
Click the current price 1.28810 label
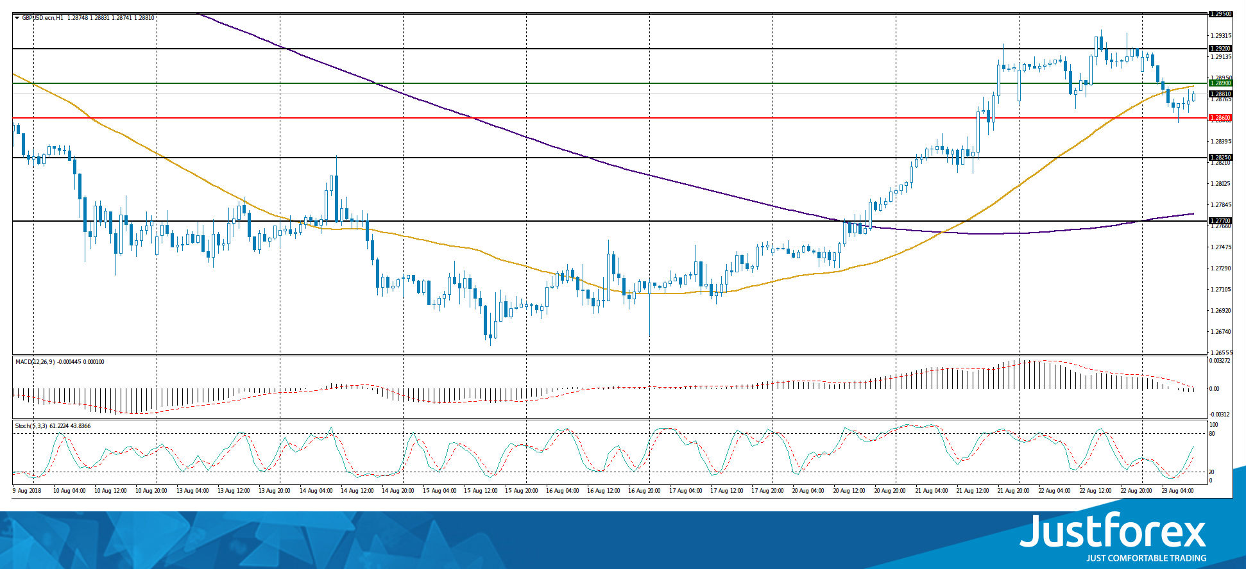(1220, 94)
